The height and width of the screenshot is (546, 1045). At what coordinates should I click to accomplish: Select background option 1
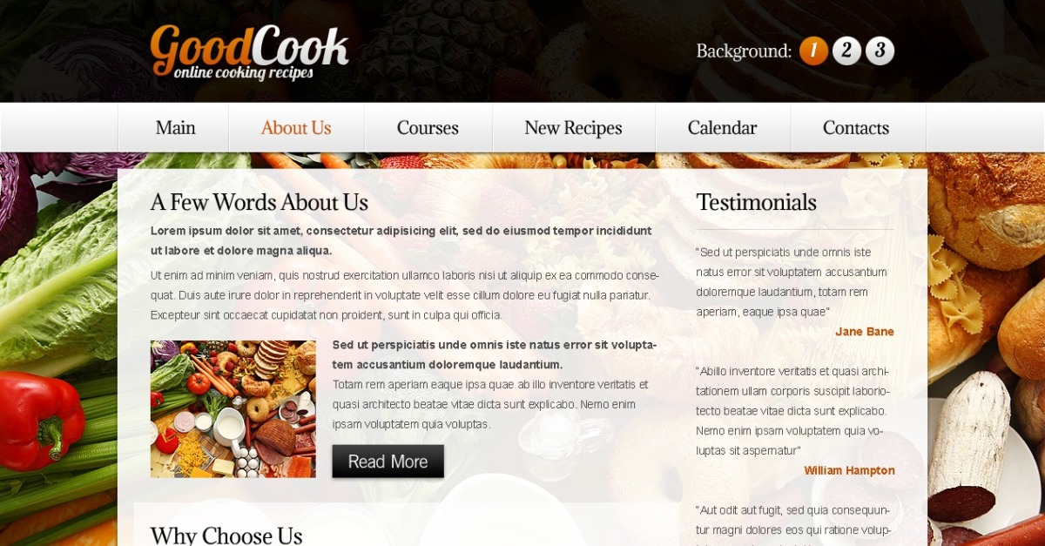click(813, 51)
